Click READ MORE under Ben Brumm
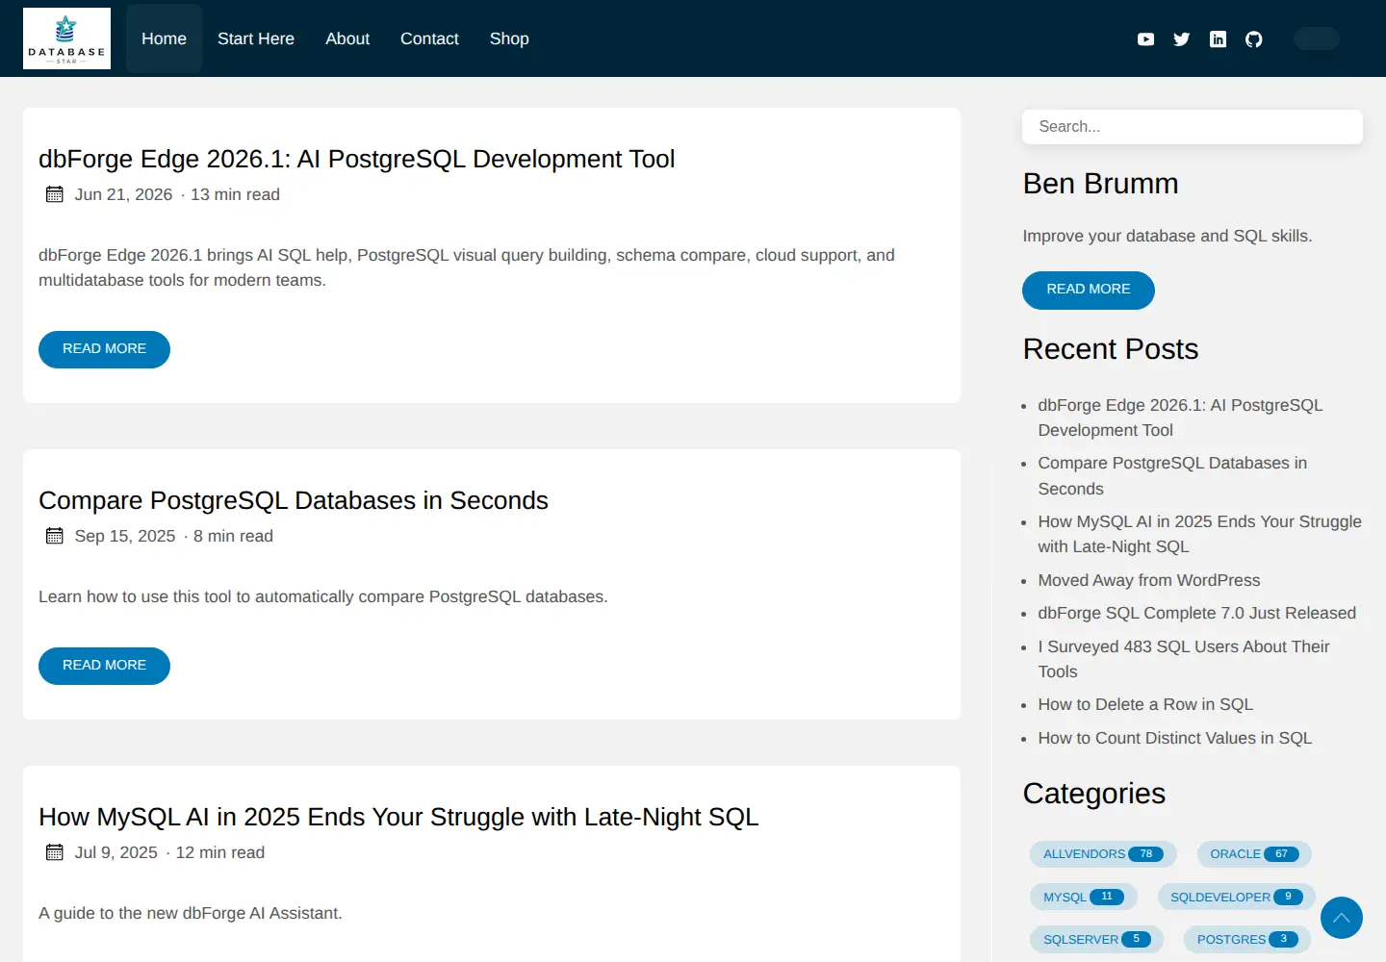Viewport: 1386px width, 962px height. [x=1089, y=290]
